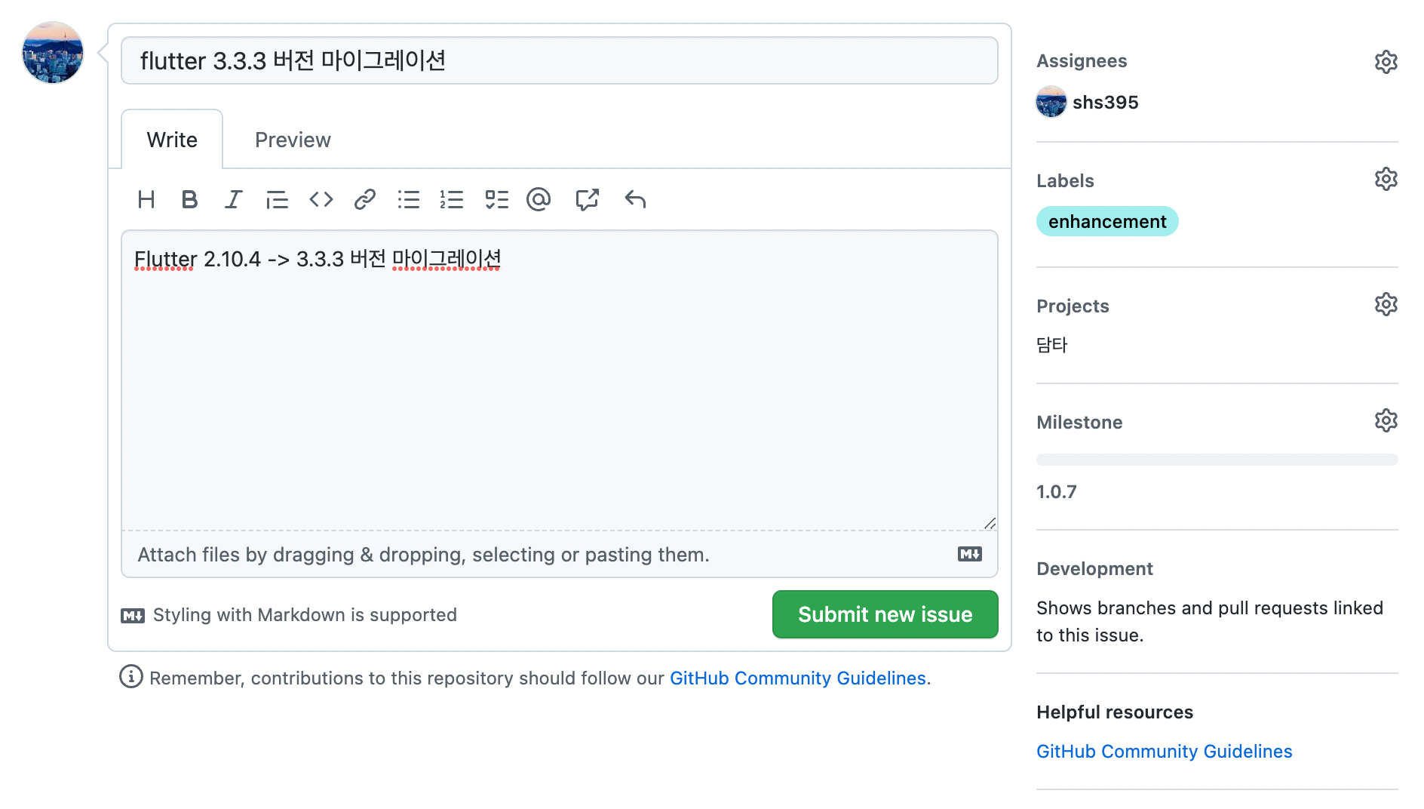Switch to the Preview tab
Screen dimensions: 1424x809
[293, 140]
